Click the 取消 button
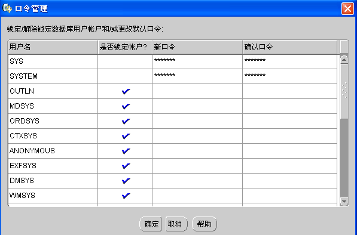Screen dimensions: 357x235 [x=176, y=224]
